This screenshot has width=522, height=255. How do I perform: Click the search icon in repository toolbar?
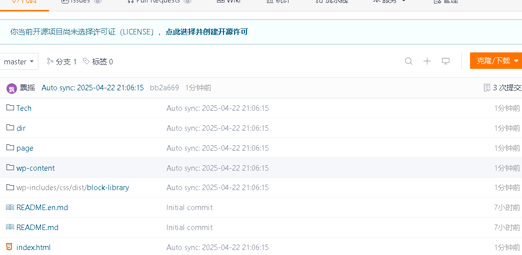pos(408,61)
